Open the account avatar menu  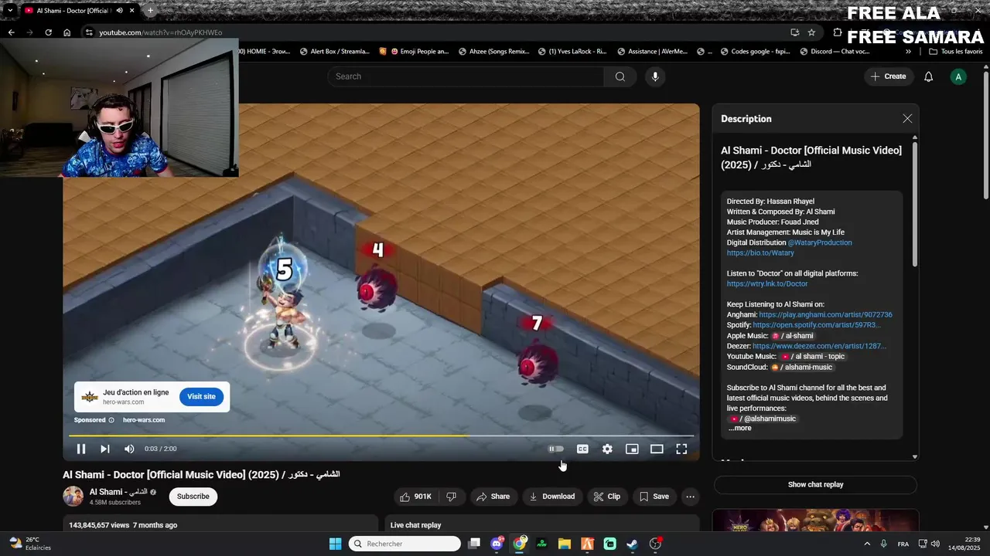click(958, 76)
